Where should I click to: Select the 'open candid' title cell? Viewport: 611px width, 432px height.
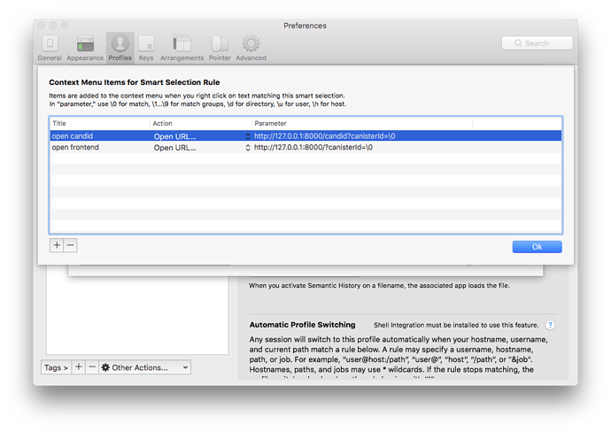click(x=100, y=136)
